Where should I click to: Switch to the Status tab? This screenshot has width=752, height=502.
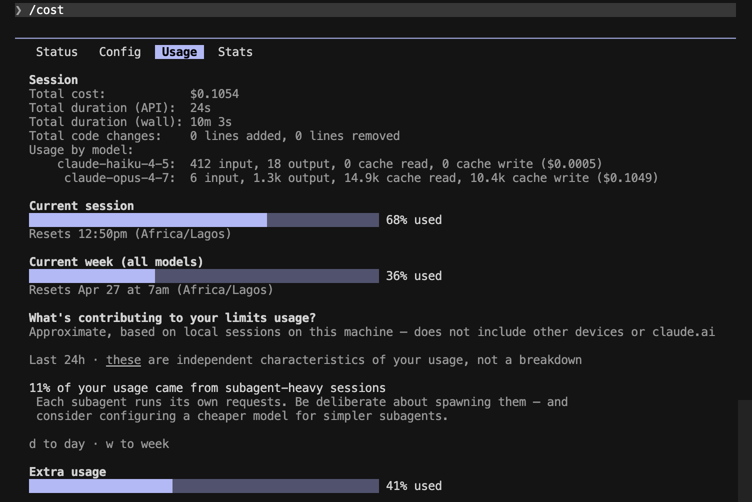[x=57, y=52]
